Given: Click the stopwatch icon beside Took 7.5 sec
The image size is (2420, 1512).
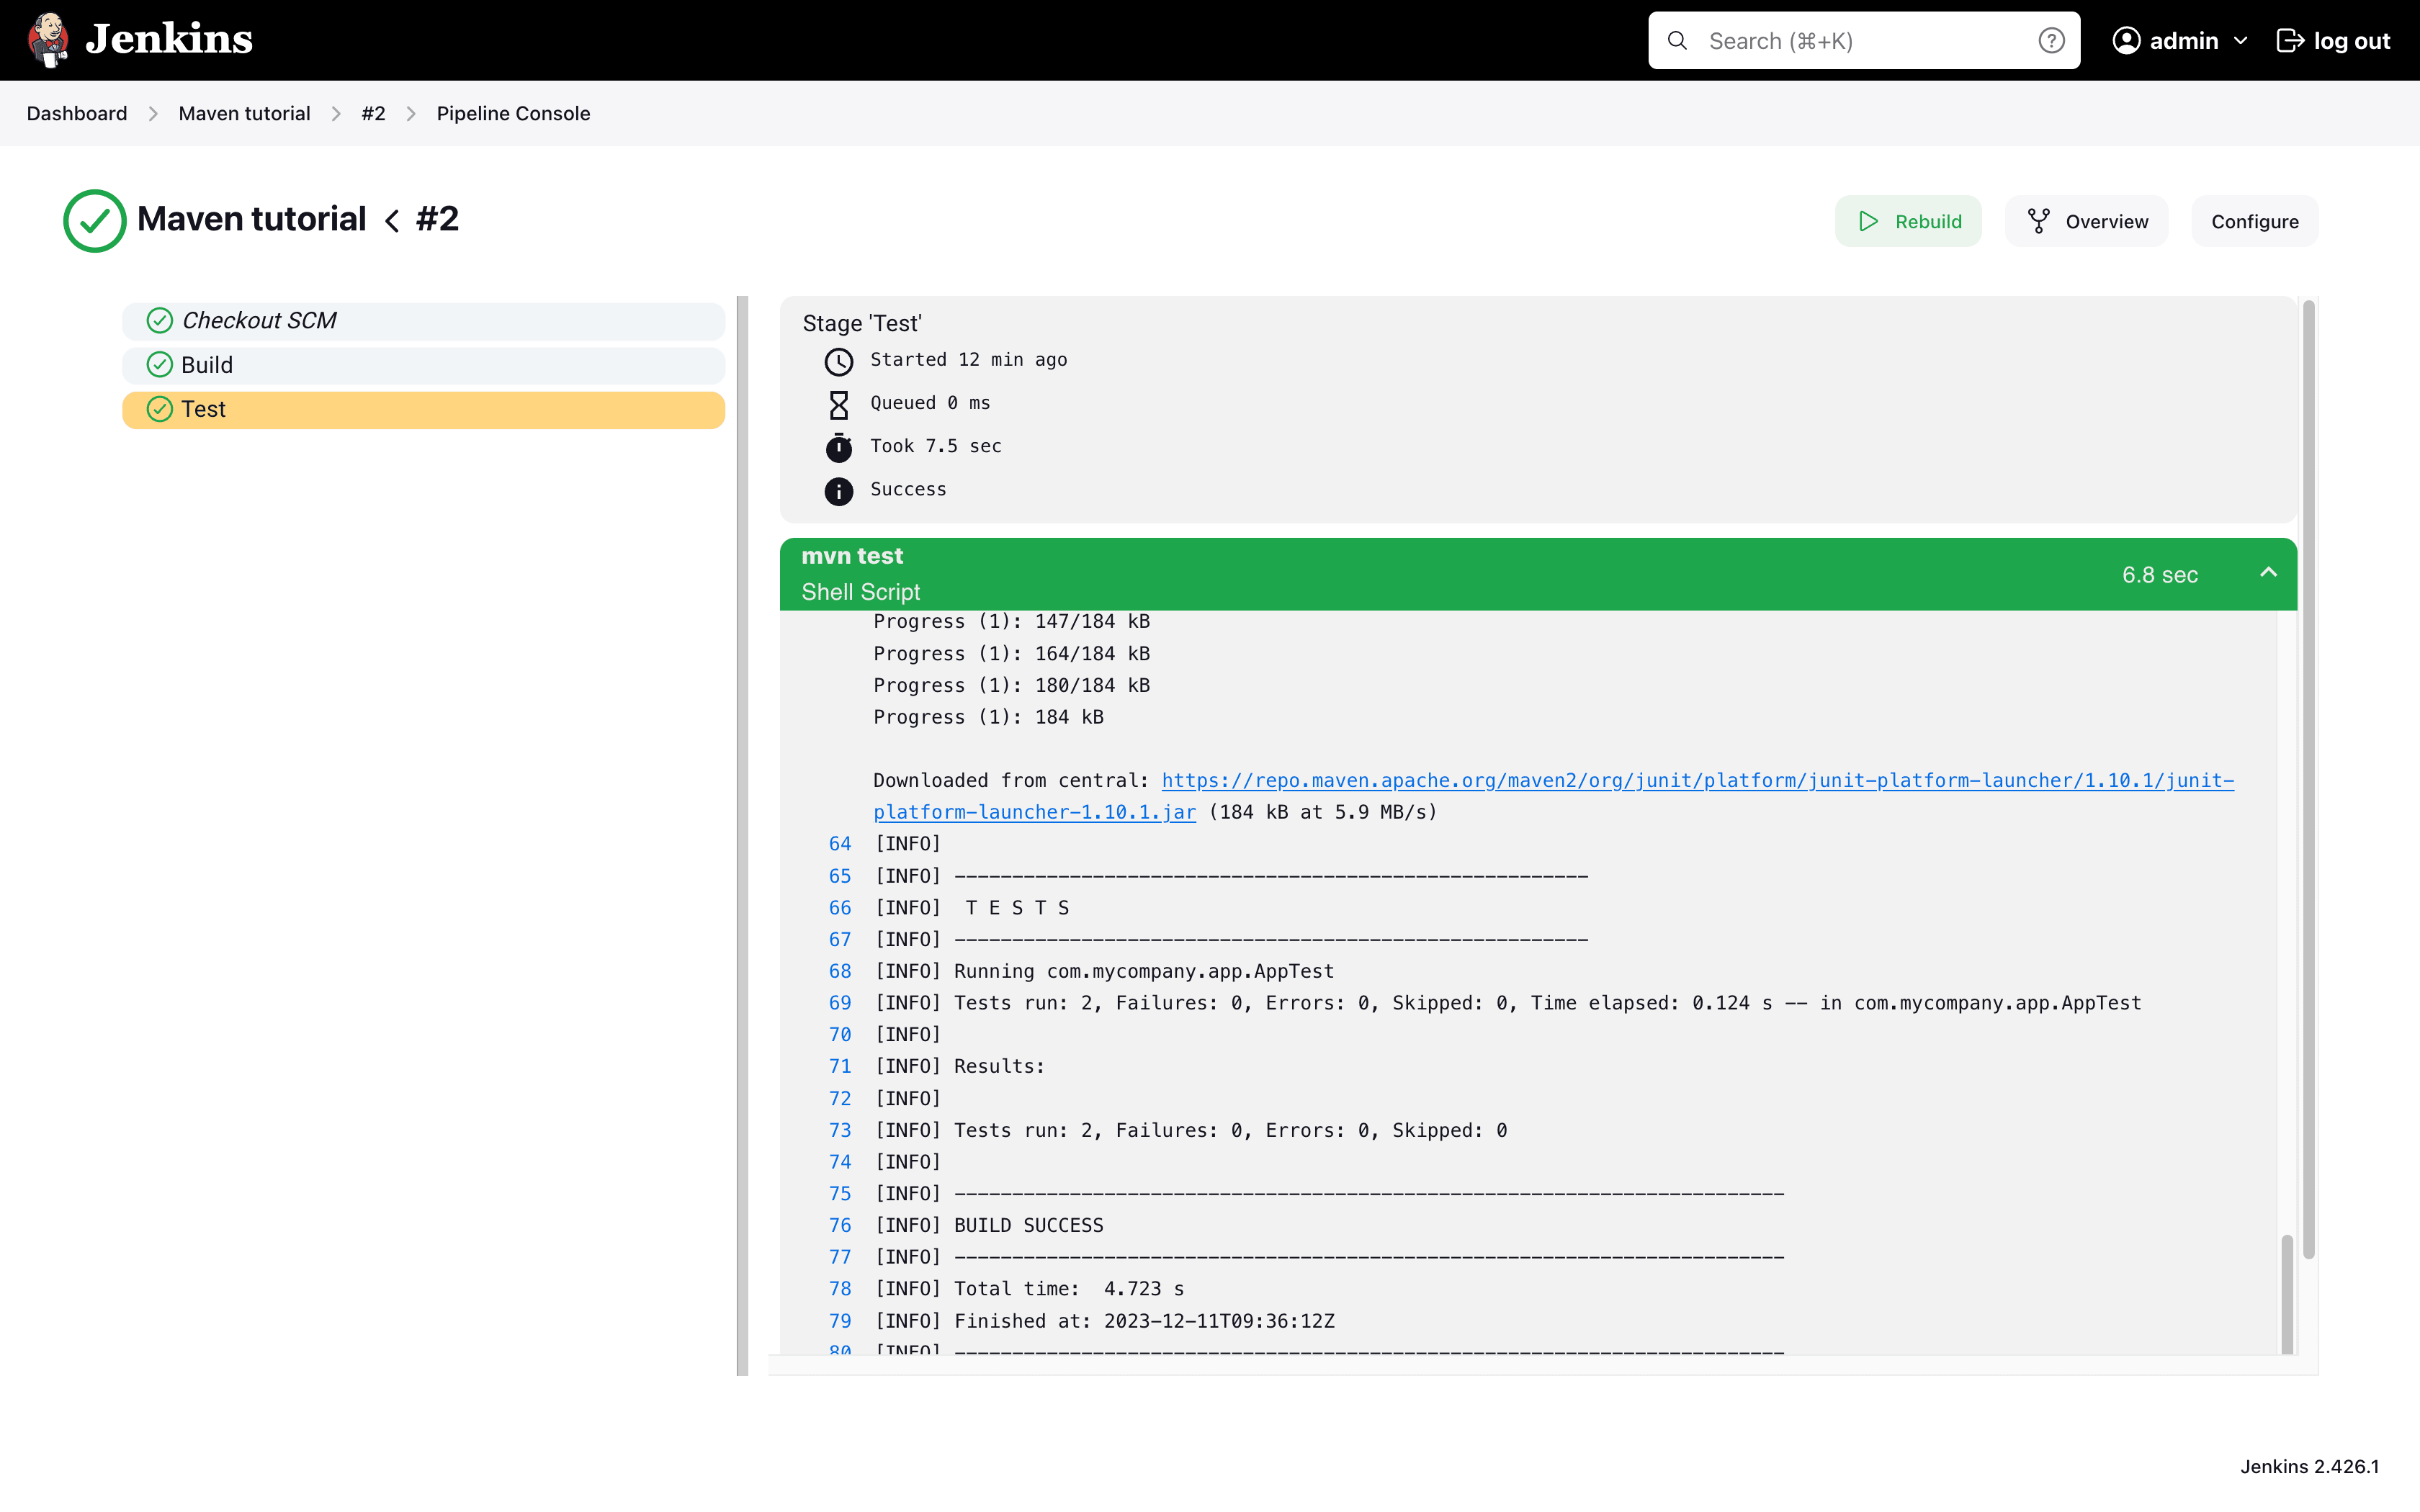Looking at the screenshot, I should pyautogui.click(x=839, y=447).
